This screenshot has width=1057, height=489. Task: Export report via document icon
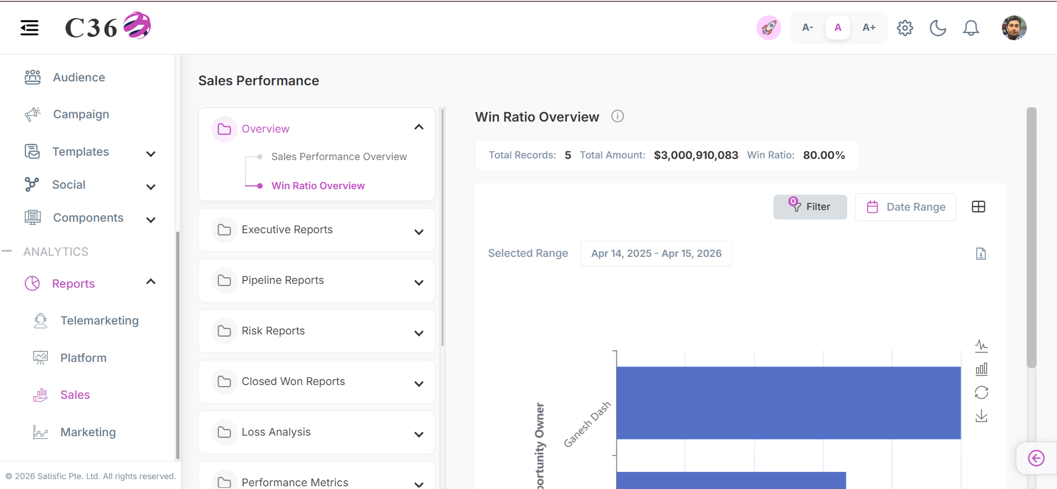click(x=981, y=254)
